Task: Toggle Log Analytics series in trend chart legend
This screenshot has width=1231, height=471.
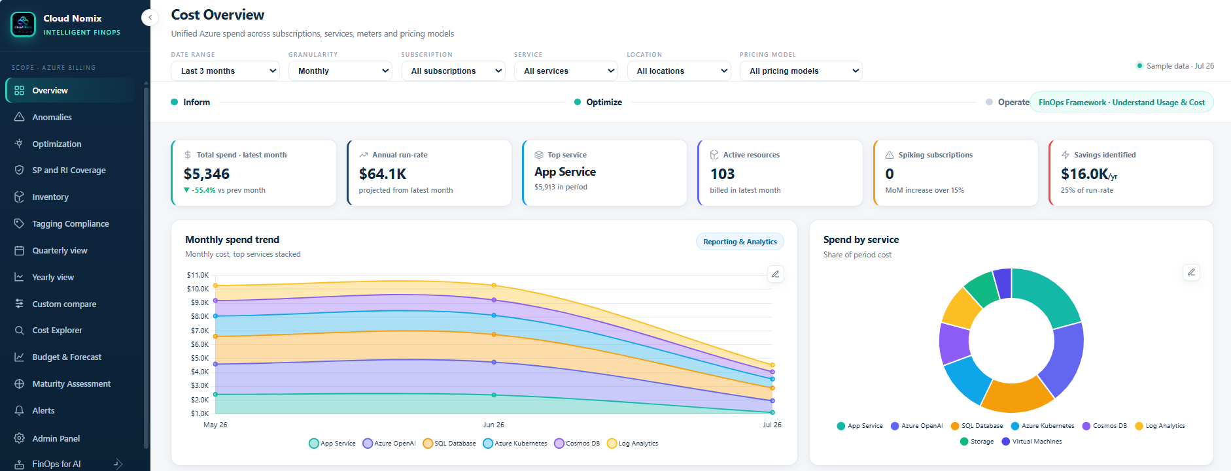Action: [633, 444]
